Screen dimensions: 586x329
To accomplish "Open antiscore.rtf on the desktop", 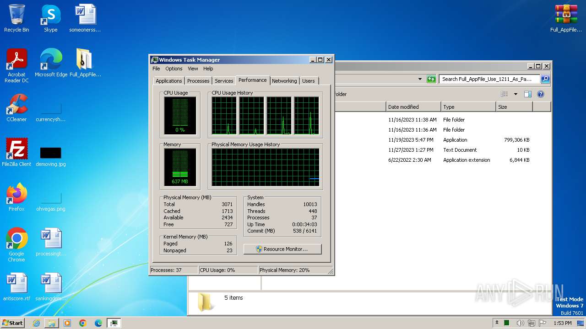I will 16,287.
